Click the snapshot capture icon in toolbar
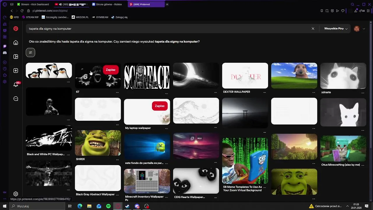373x210 pixels. (x=327, y=11)
